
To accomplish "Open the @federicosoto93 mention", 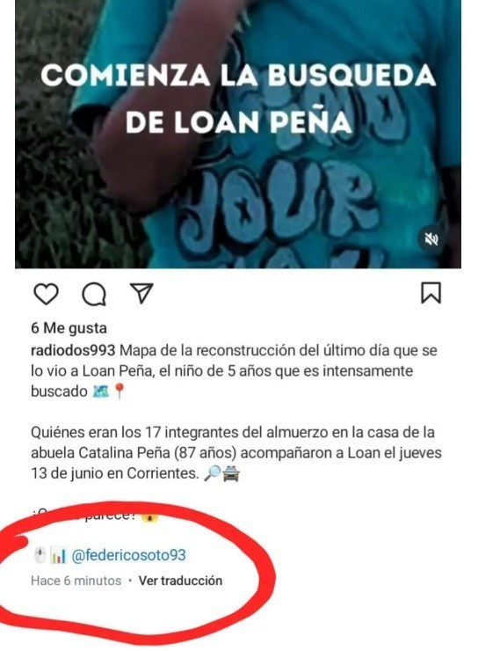I will coord(128,555).
